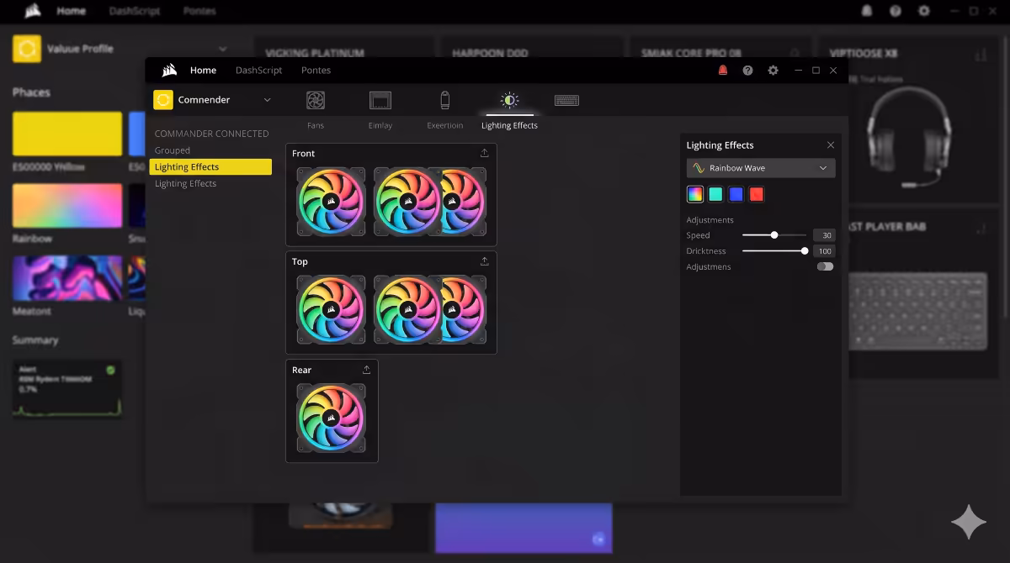This screenshot has width=1010, height=563.
Task: Click the Corsair sails logo in front window
Action: tap(169, 71)
